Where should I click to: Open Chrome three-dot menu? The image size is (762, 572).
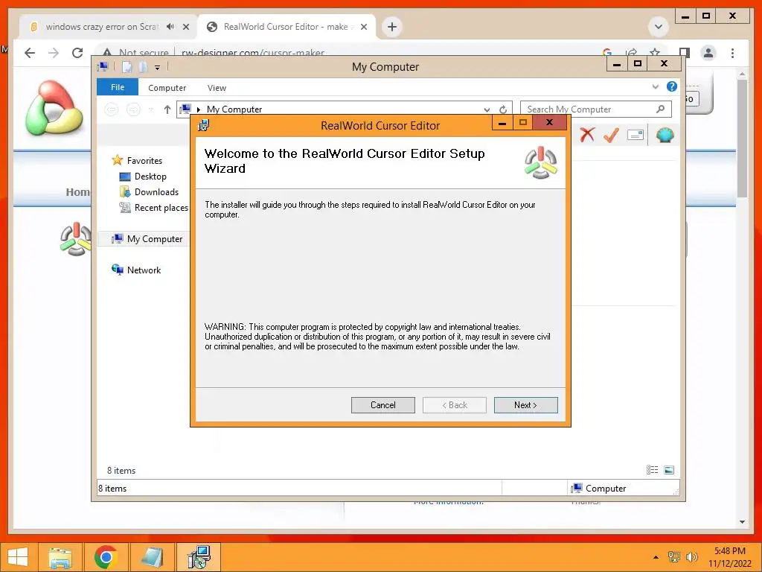point(732,53)
